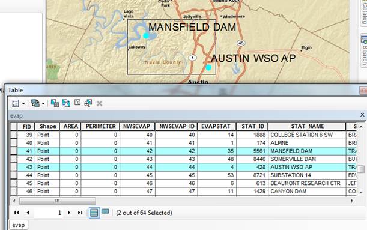Go to the last record button

click(x=80, y=213)
